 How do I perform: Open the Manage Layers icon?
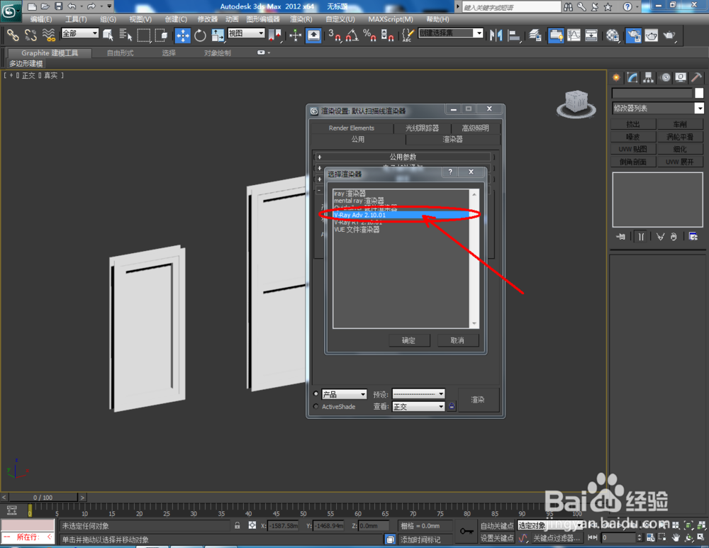pyautogui.click(x=535, y=35)
